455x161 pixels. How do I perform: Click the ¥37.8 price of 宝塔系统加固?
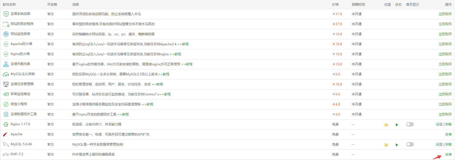tap(337, 14)
